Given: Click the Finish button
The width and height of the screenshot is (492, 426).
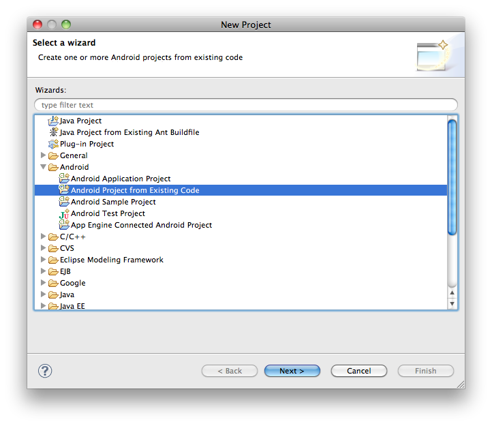Looking at the screenshot, I should pos(426,371).
